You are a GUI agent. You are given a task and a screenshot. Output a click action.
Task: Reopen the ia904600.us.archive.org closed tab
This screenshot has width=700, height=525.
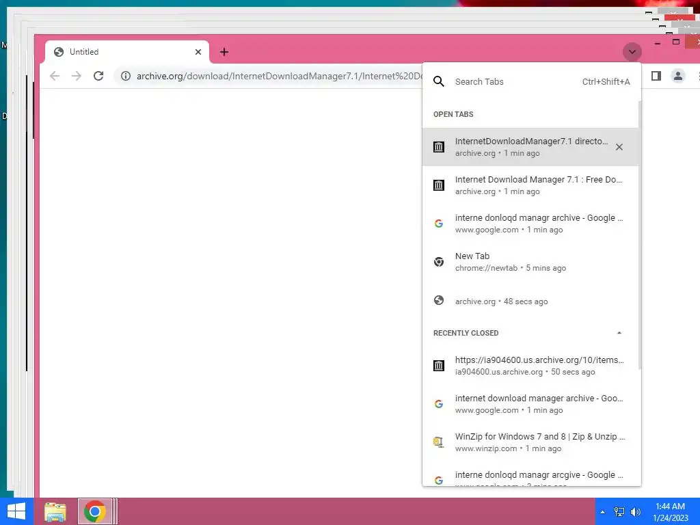click(530, 366)
